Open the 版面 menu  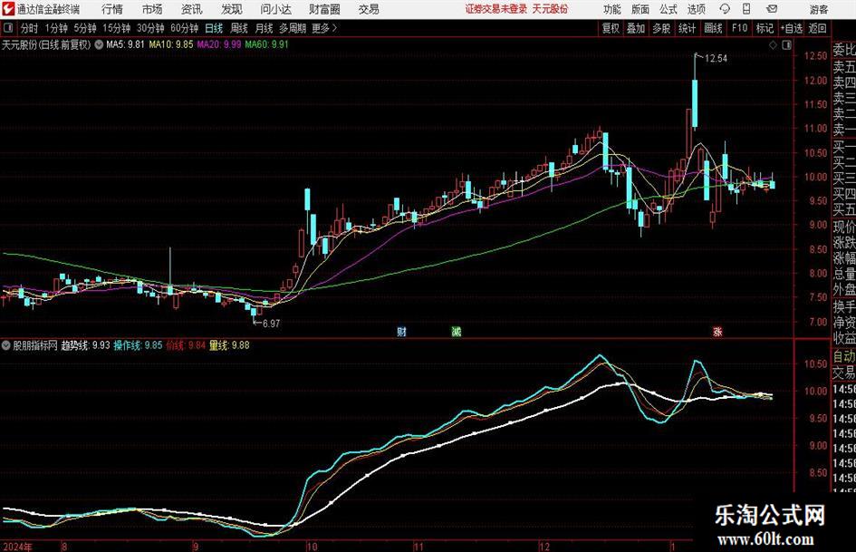click(x=640, y=9)
